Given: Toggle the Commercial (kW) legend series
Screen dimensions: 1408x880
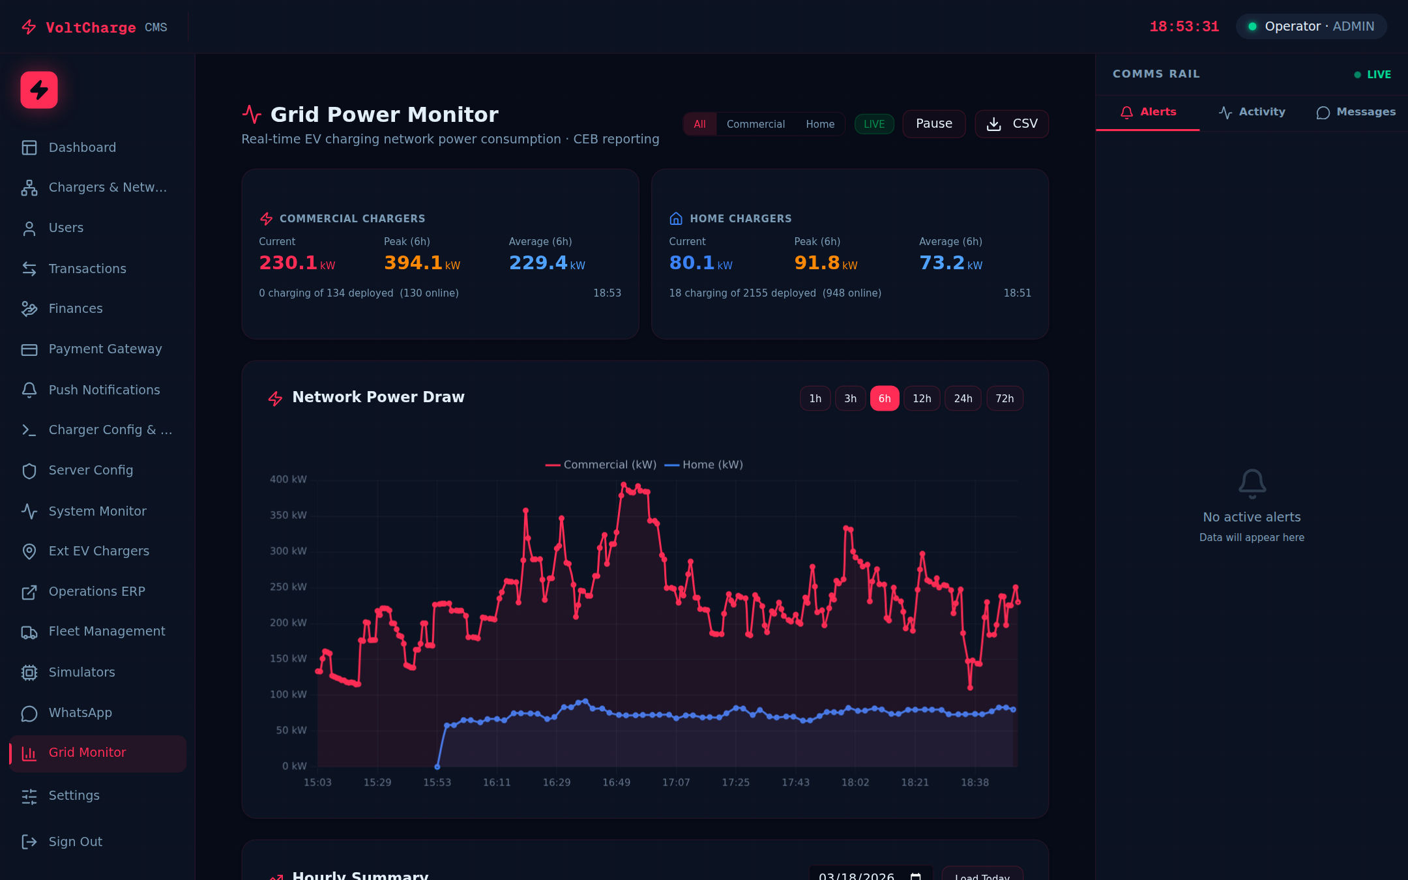Looking at the screenshot, I should pos(600,464).
